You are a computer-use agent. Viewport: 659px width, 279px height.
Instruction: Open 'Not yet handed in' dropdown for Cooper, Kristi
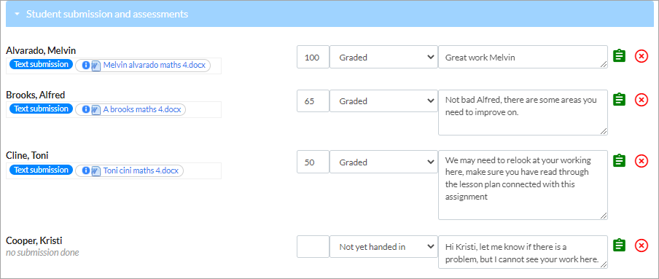383,247
